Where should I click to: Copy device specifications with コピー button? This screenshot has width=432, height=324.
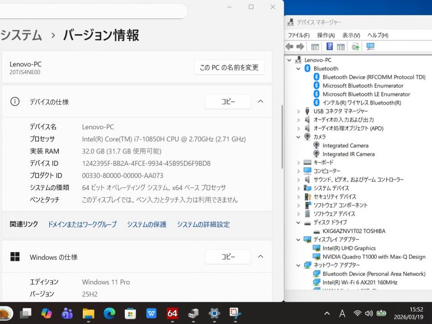click(x=228, y=102)
